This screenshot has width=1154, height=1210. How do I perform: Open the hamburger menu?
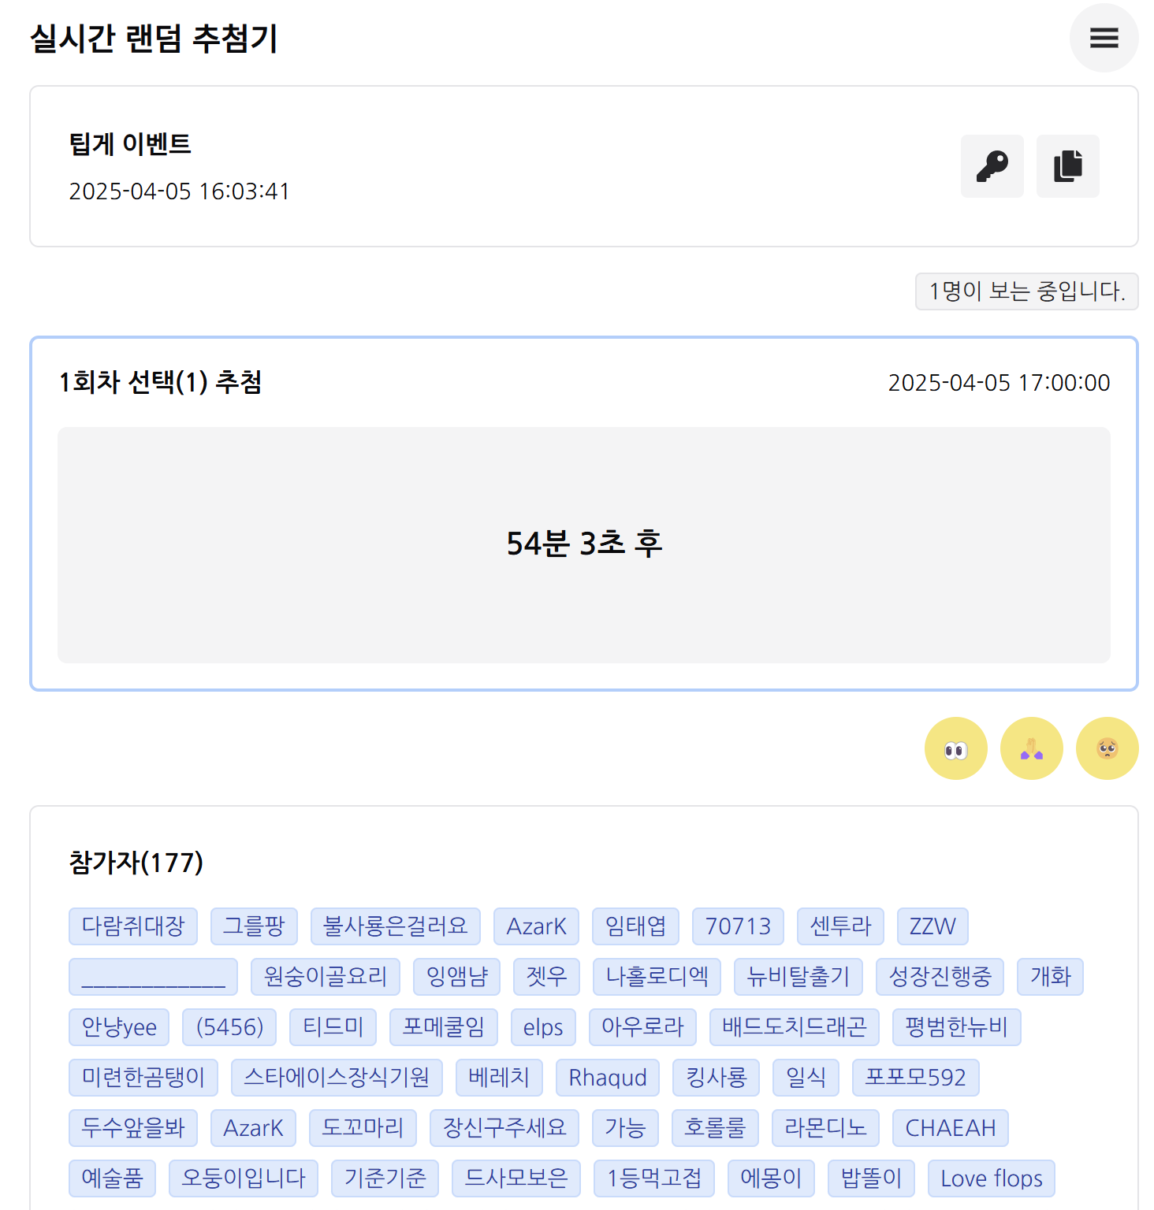(1104, 38)
